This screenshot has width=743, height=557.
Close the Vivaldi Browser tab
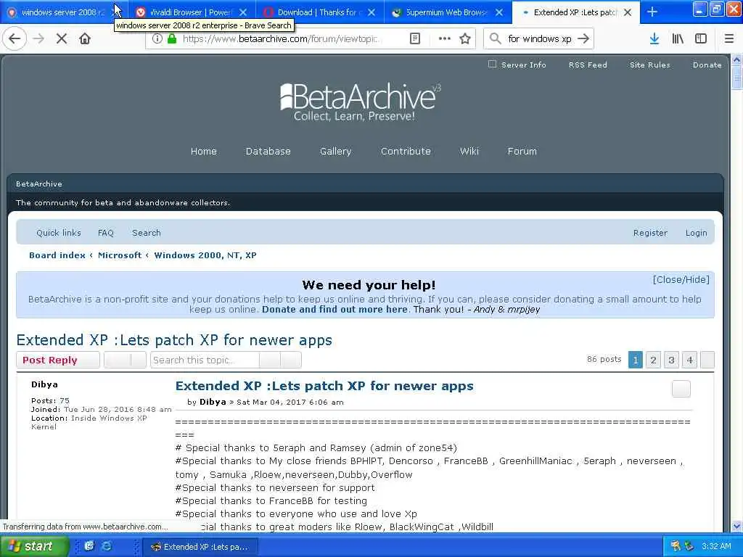(x=243, y=12)
